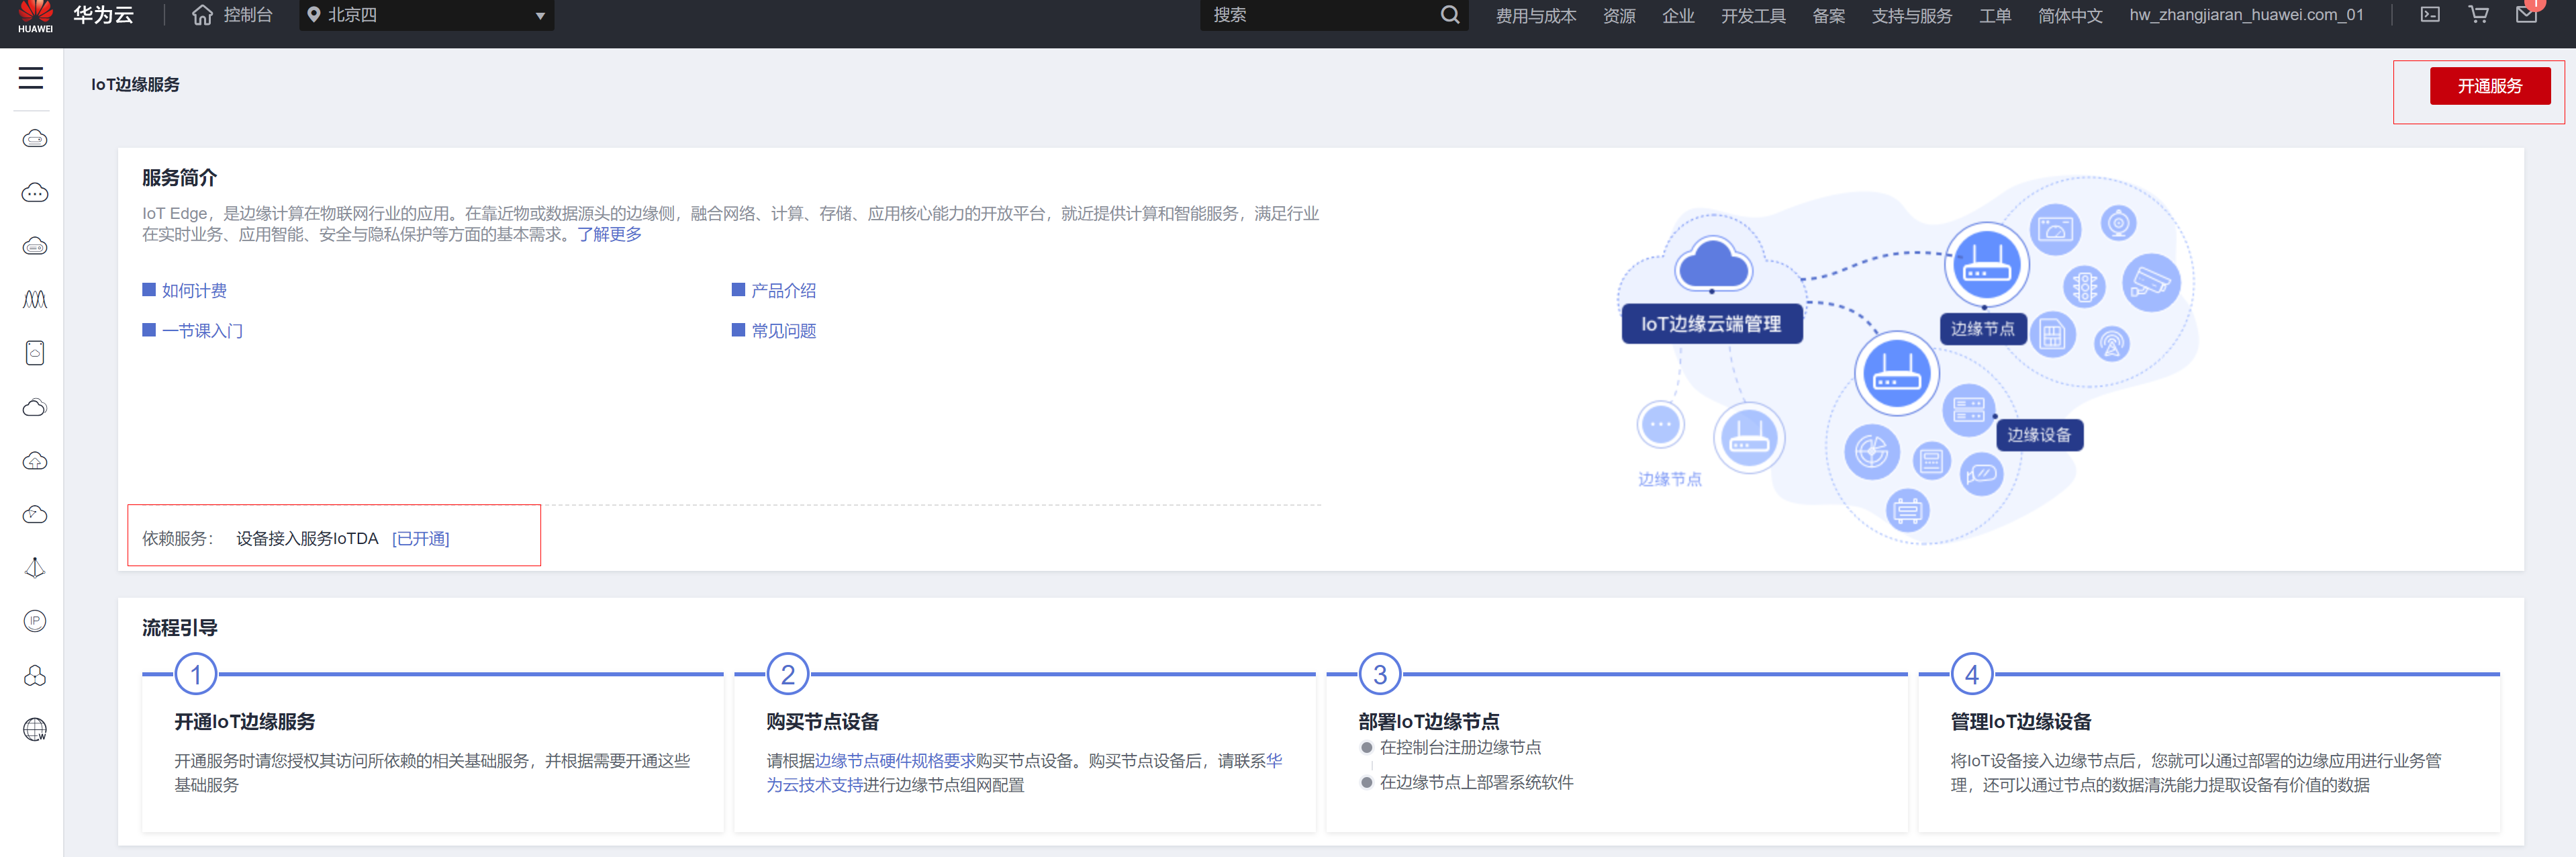
Task: Open sidebar pyramid-shaped network icon
Action: click(x=35, y=568)
